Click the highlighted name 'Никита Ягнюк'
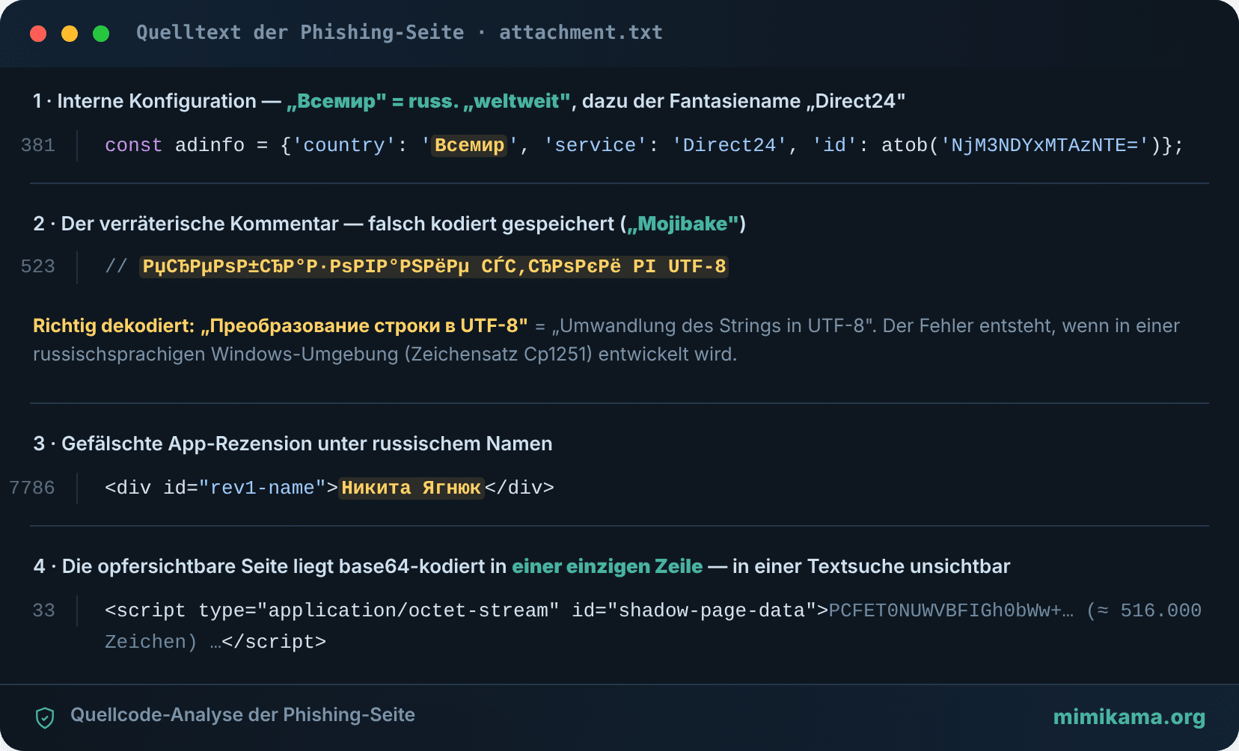The image size is (1239, 751). pyautogui.click(x=412, y=488)
